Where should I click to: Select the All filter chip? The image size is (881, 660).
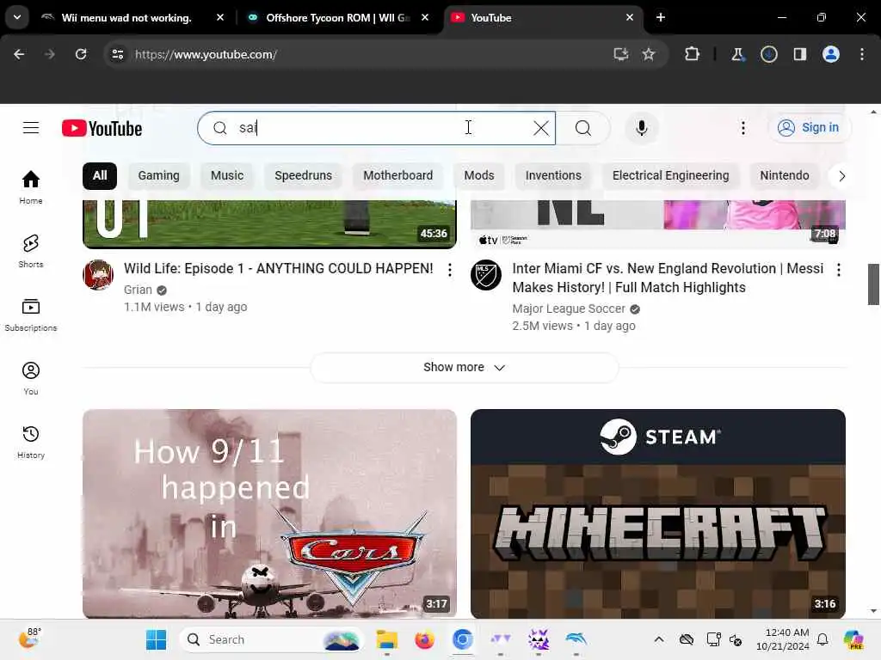tap(100, 175)
